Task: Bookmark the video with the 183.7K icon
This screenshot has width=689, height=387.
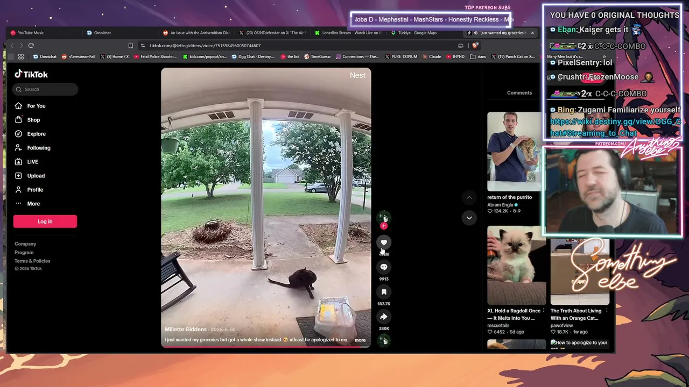Action: click(x=384, y=292)
